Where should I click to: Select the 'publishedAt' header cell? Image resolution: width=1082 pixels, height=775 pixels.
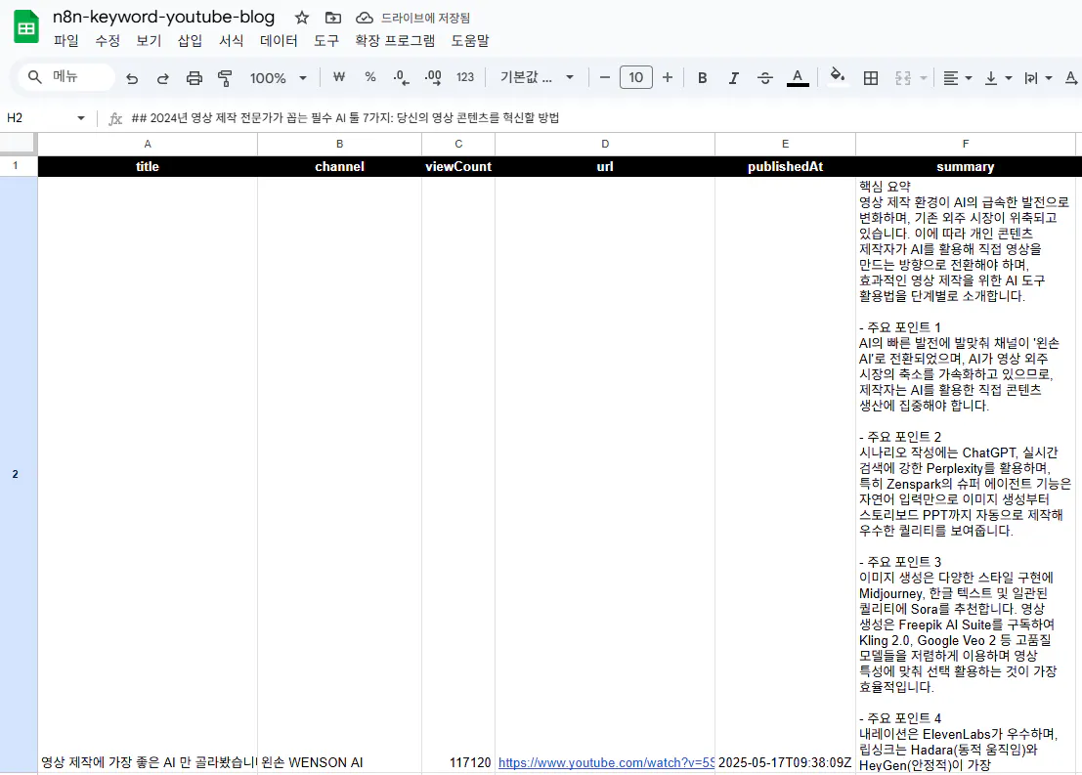pos(785,166)
